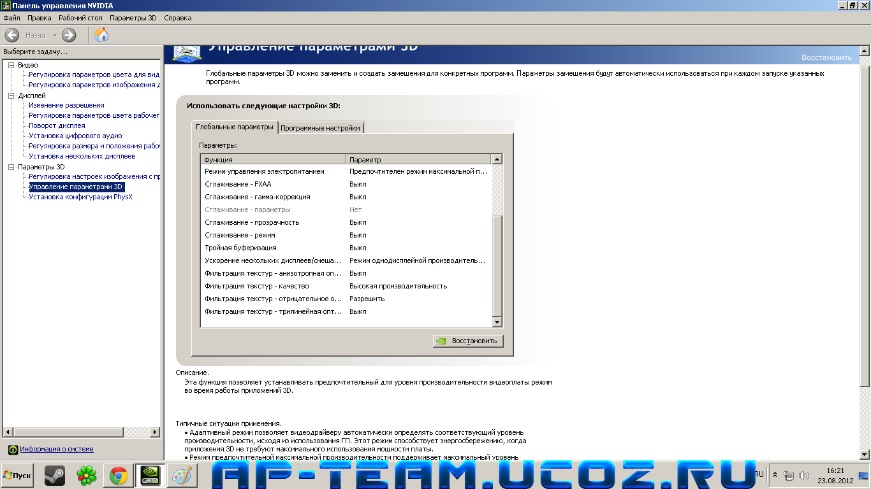Collapse the Дисплей tree node
The height and width of the screenshot is (489, 871).
pyautogui.click(x=11, y=96)
